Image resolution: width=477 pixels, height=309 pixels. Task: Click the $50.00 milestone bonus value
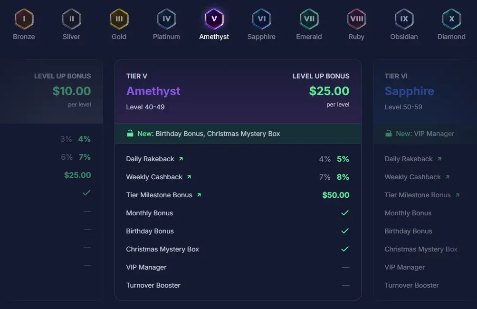coord(336,195)
